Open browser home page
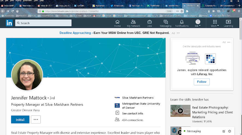Screen dimensions: 242x135 [x=17, y=11]
